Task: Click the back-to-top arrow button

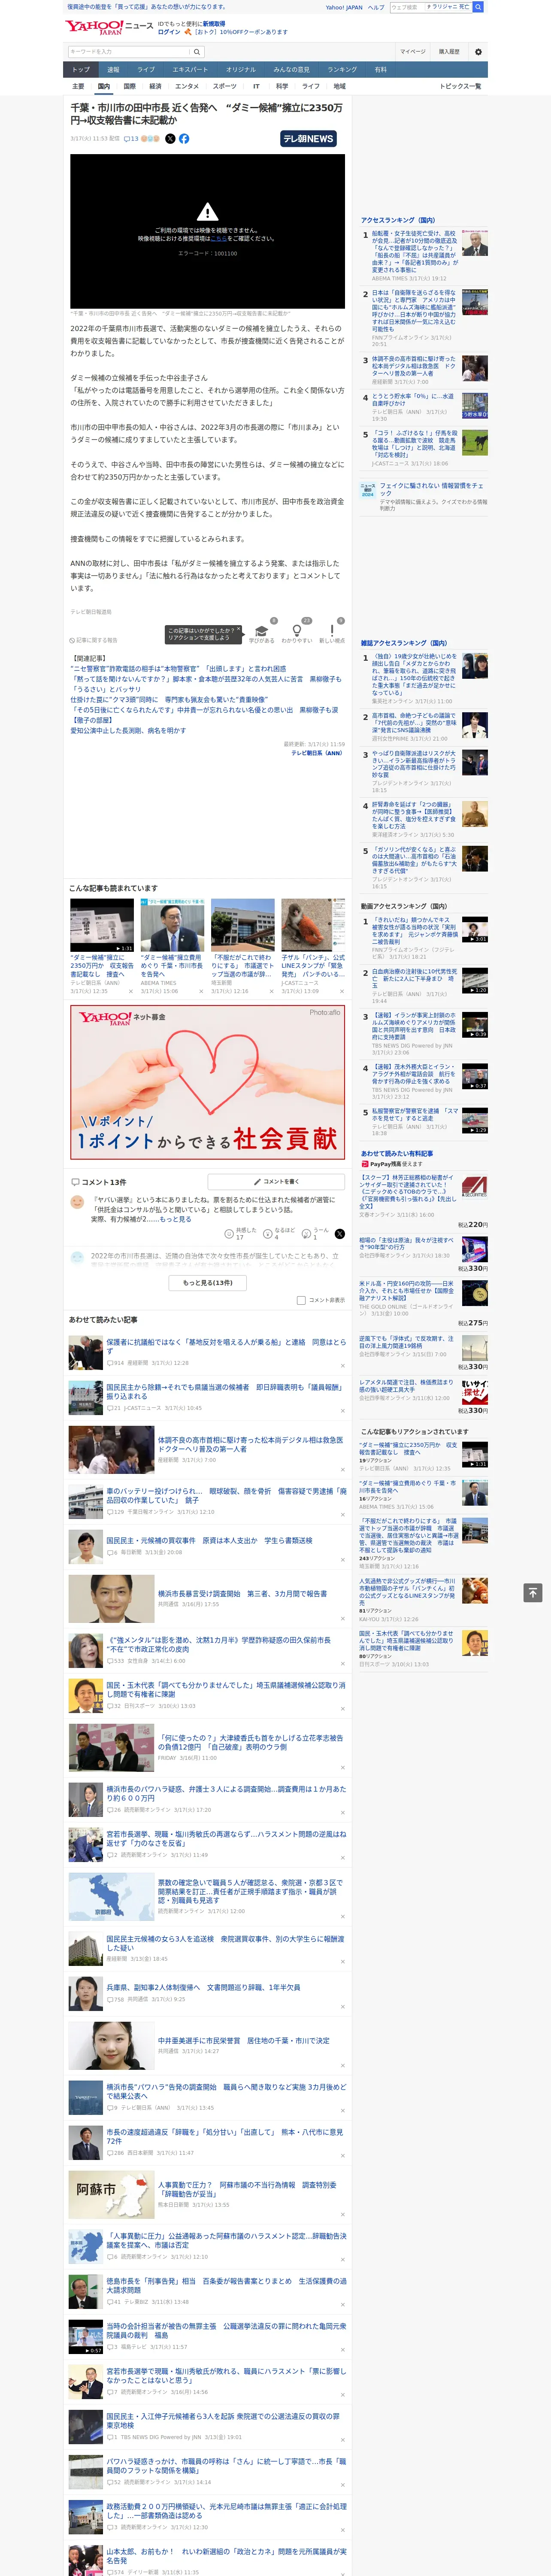Action: (x=533, y=1593)
